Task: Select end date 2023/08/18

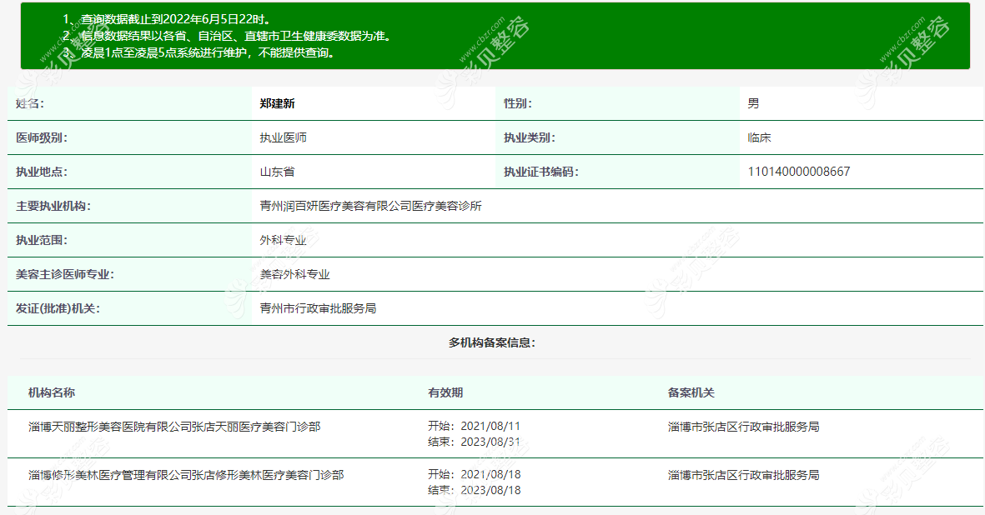Action: (490, 491)
